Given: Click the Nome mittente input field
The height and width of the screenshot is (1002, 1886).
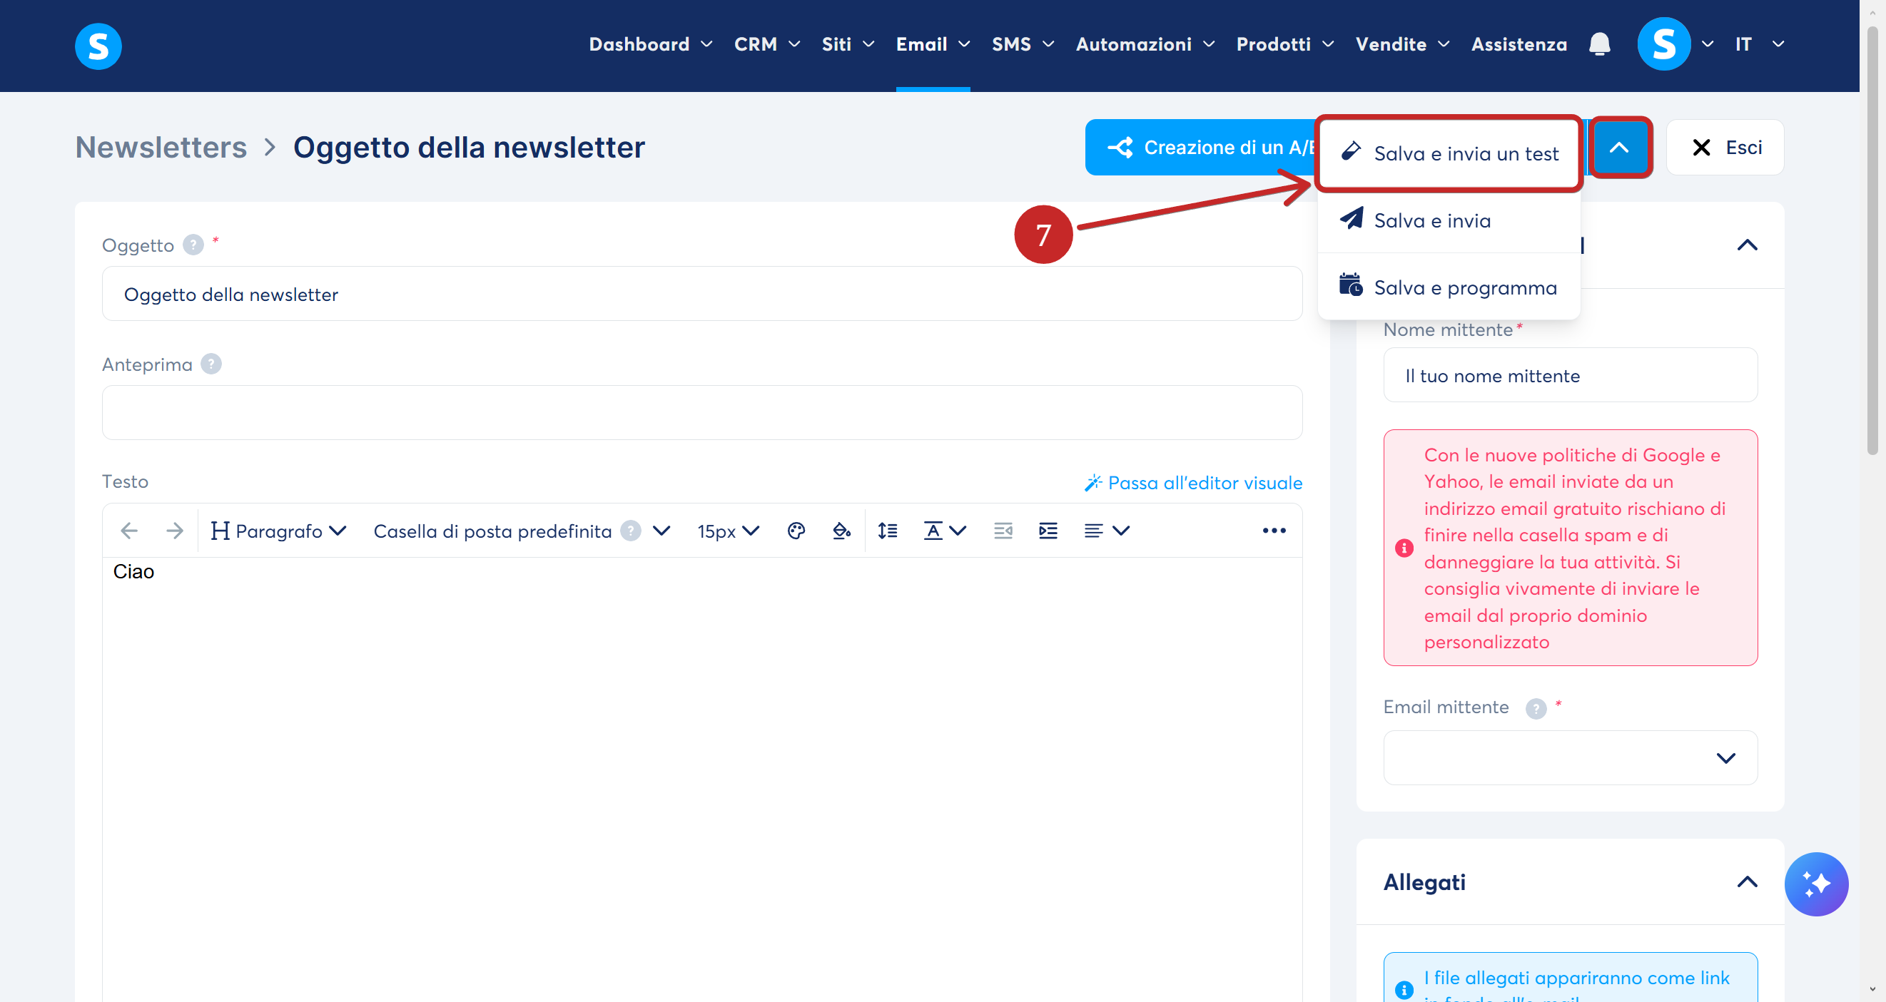Looking at the screenshot, I should 1570,374.
